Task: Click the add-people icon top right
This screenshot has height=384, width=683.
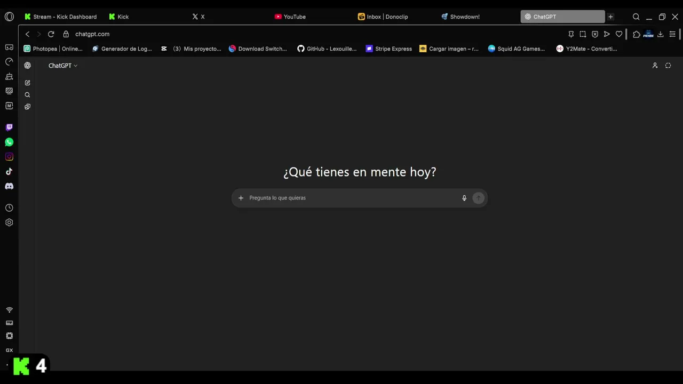Action: pyautogui.click(x=655, y=66)
